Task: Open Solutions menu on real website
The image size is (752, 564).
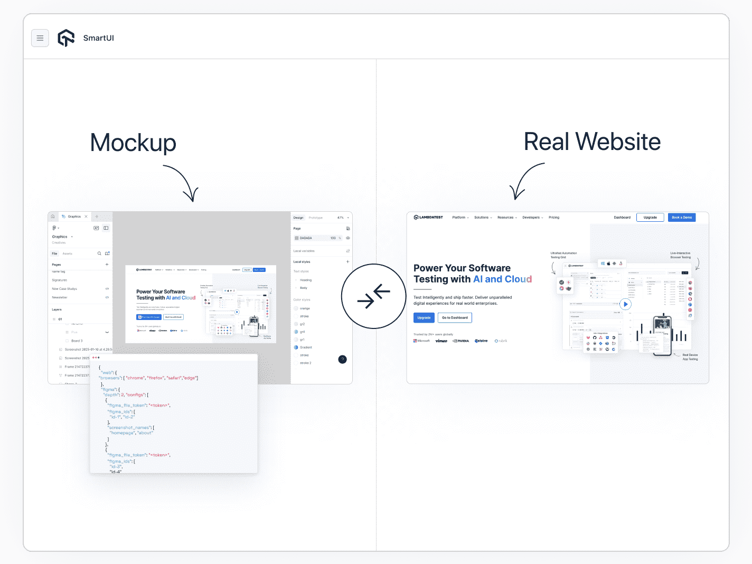Action: pyautogui.click(x=483, y=218)
